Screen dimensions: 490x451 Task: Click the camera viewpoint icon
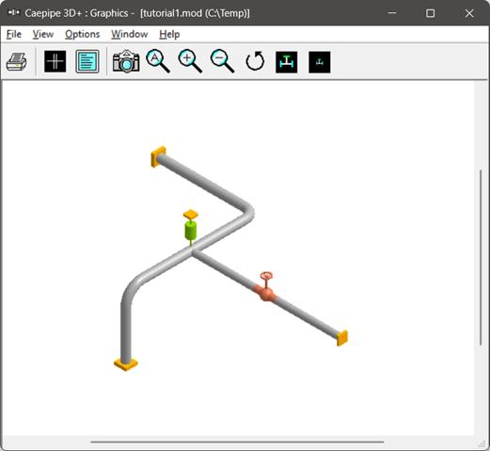coord(126,61)
